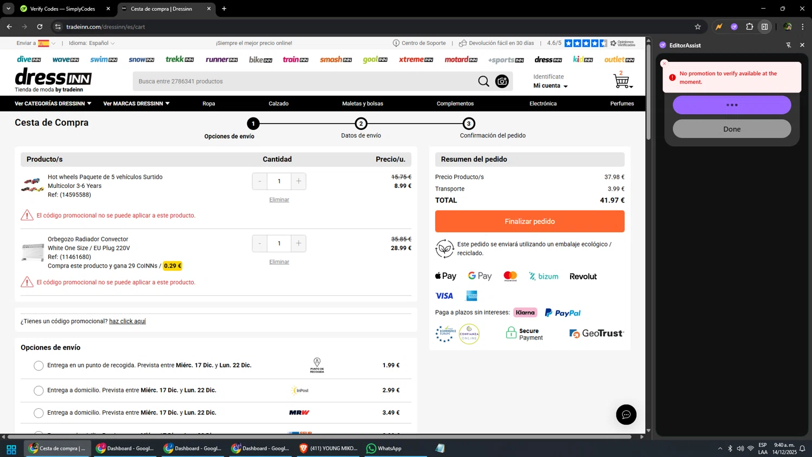Open Centro de Soporte link
The height and width of the screenshot is (457, 812).
pyautogui.click(x=420, y=43)
